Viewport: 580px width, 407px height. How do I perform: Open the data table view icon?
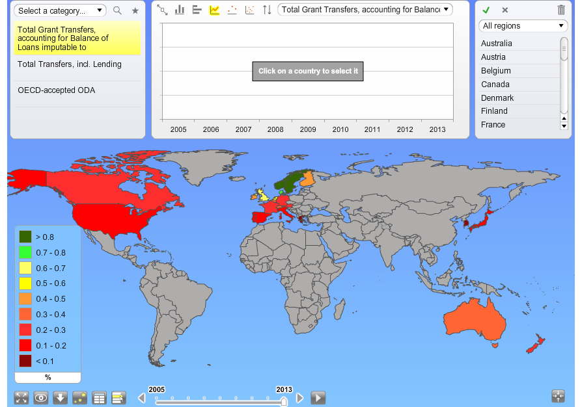coord(99,398)
